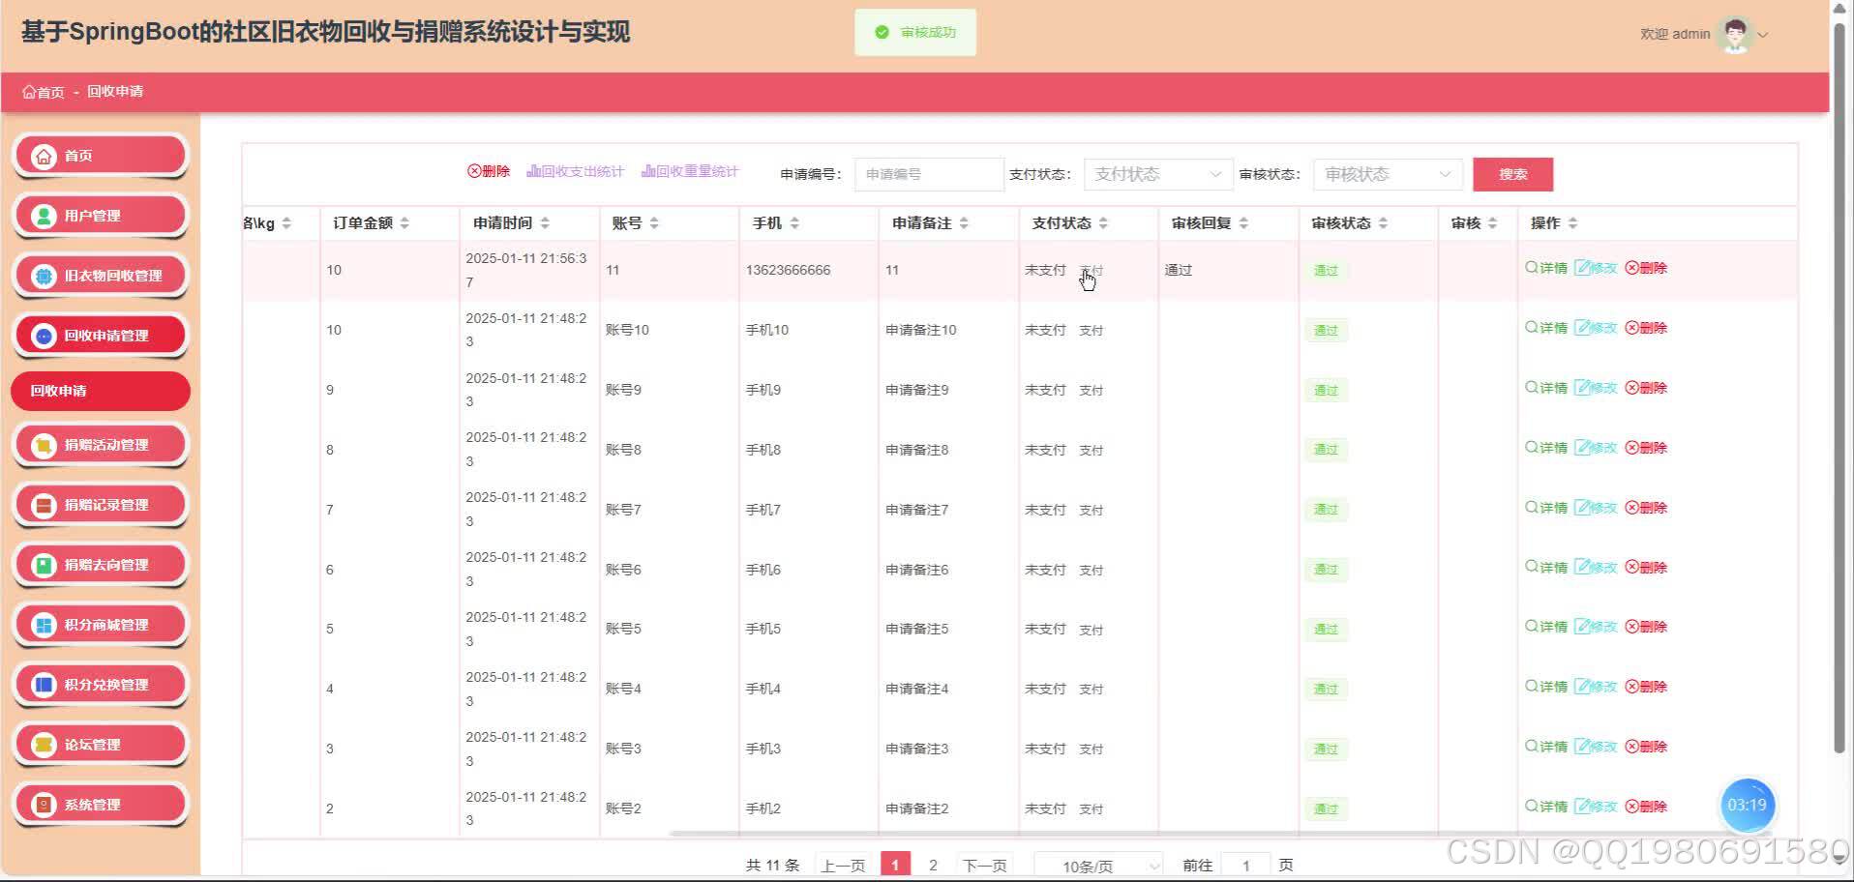
Task: Click the home icon next to 首页 breadcrumb
Action: click(x=28, y=91)
